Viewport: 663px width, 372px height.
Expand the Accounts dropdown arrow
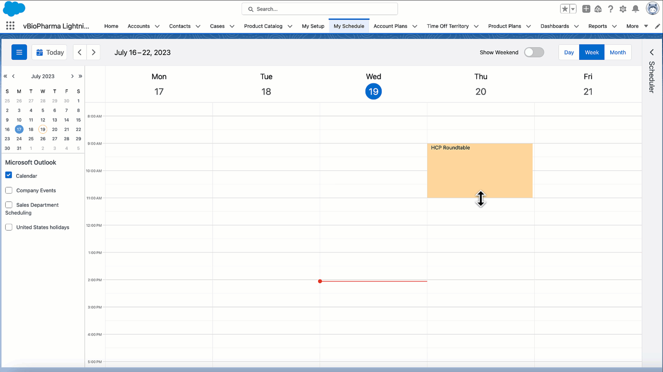pyautogui.click(x=157, y=26)
